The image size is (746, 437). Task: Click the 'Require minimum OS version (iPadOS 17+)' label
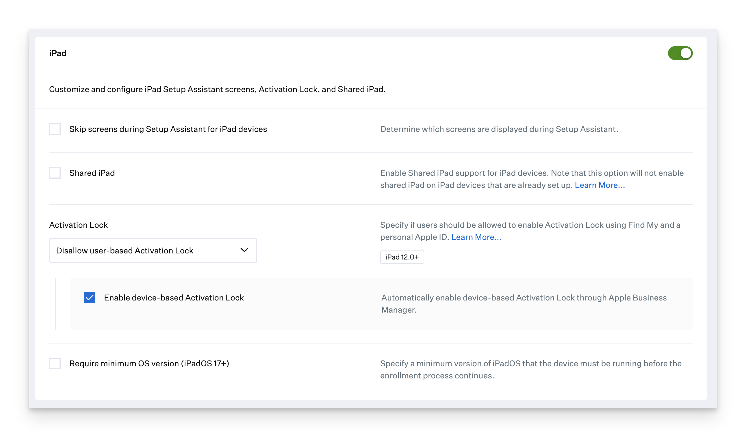149,363
